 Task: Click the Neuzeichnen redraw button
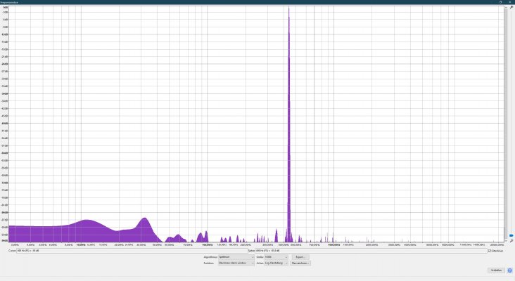point(300,263)
